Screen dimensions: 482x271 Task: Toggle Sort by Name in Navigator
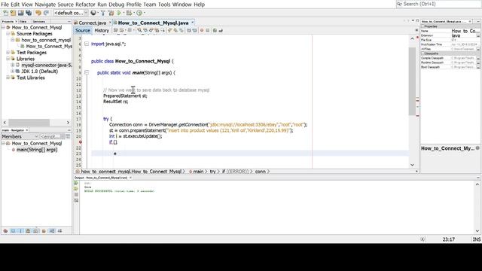(52, 231)
